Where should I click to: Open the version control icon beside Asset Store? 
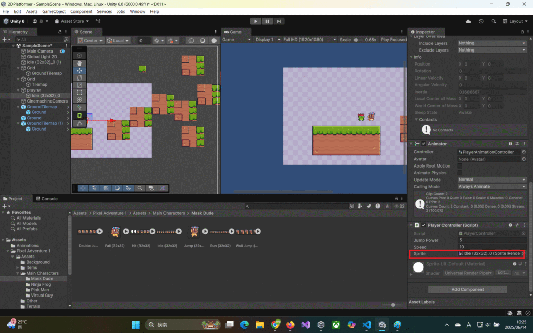98,21
